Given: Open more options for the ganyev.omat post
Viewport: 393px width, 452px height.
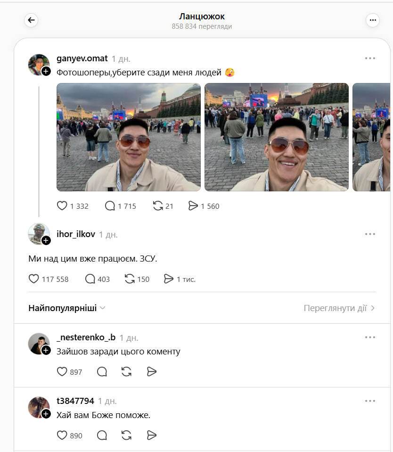Looking at the screenshot, I should (x=370, y=58).
